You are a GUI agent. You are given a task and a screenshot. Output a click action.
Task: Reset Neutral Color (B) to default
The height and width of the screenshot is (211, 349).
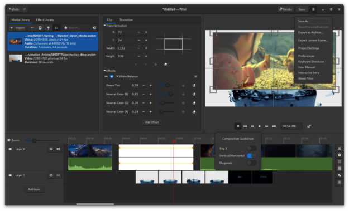pyautogui.click(x=194, y=94)
